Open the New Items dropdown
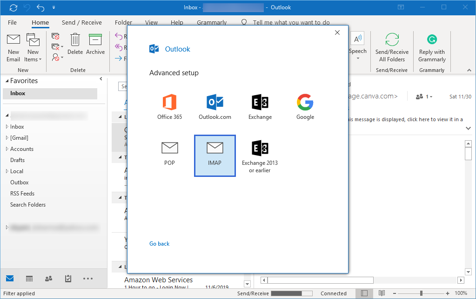The image size is (476, 299). pyautogui.click(x=33, y=47)
